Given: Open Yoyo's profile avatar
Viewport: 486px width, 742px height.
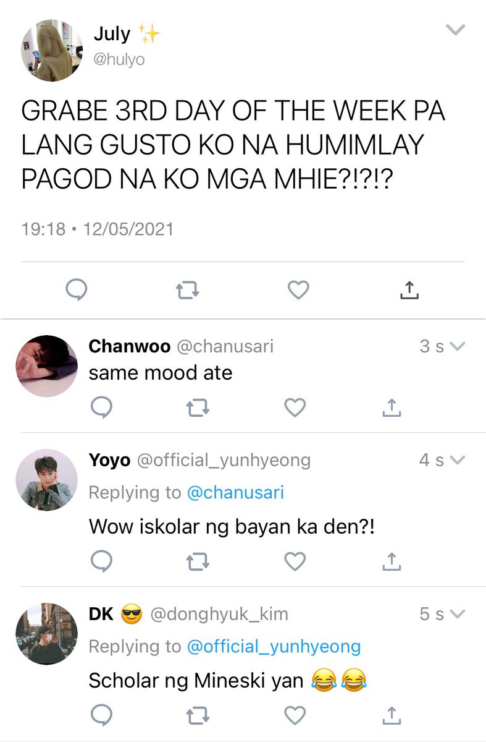Looking at the screenshot, I should pos(47,480).
